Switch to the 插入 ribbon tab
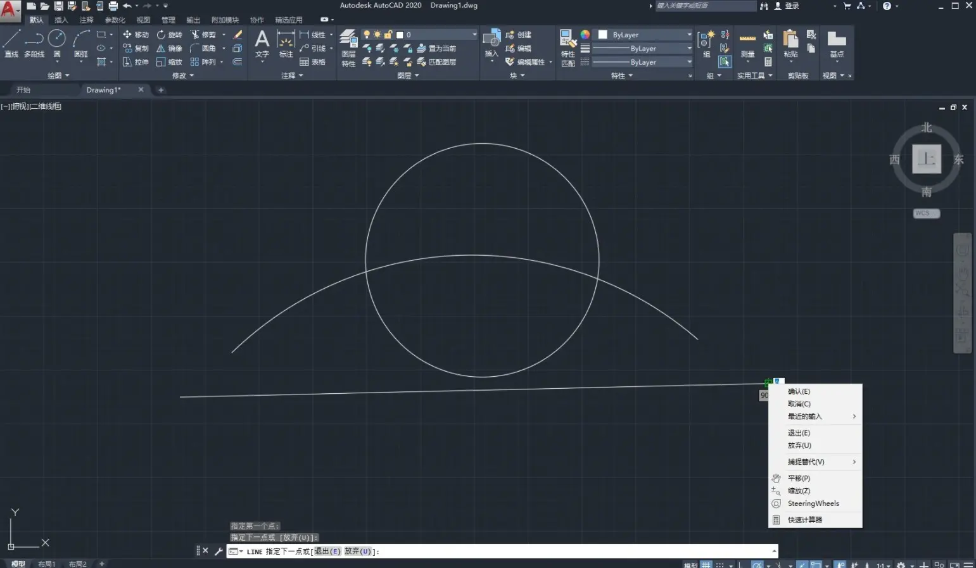 61,20
